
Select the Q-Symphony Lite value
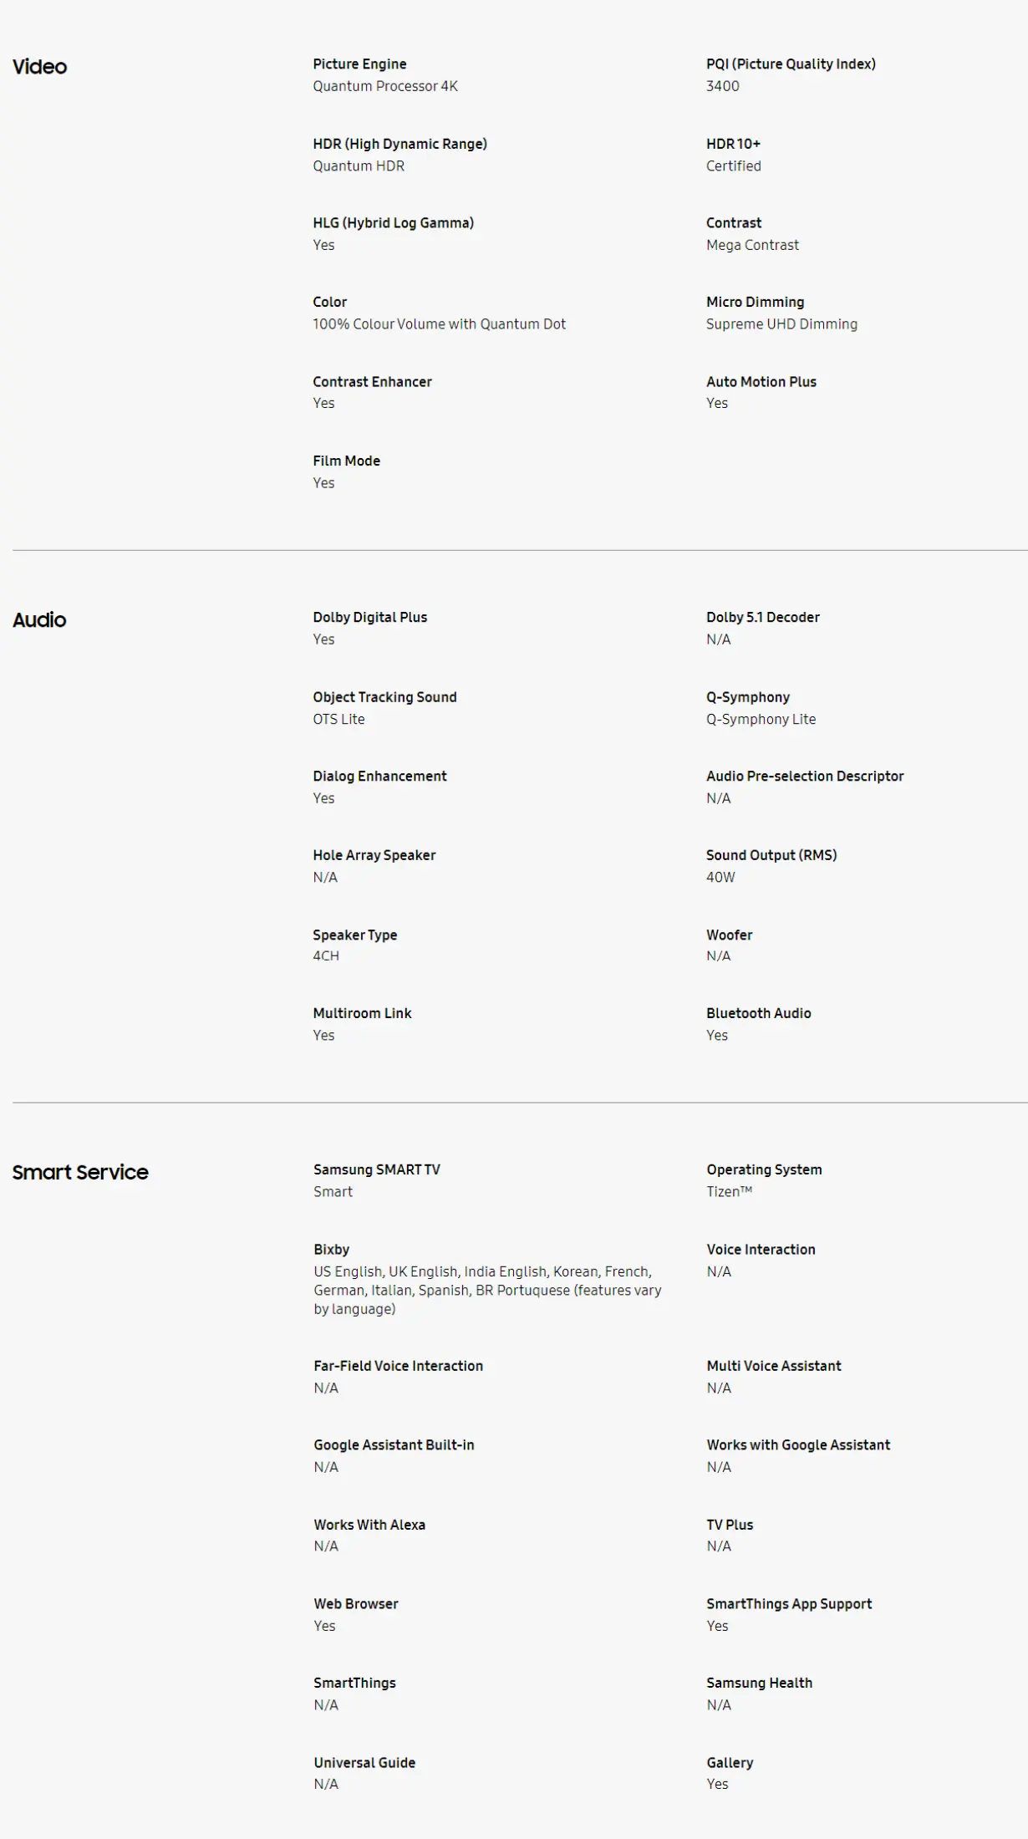click(761, 720)
